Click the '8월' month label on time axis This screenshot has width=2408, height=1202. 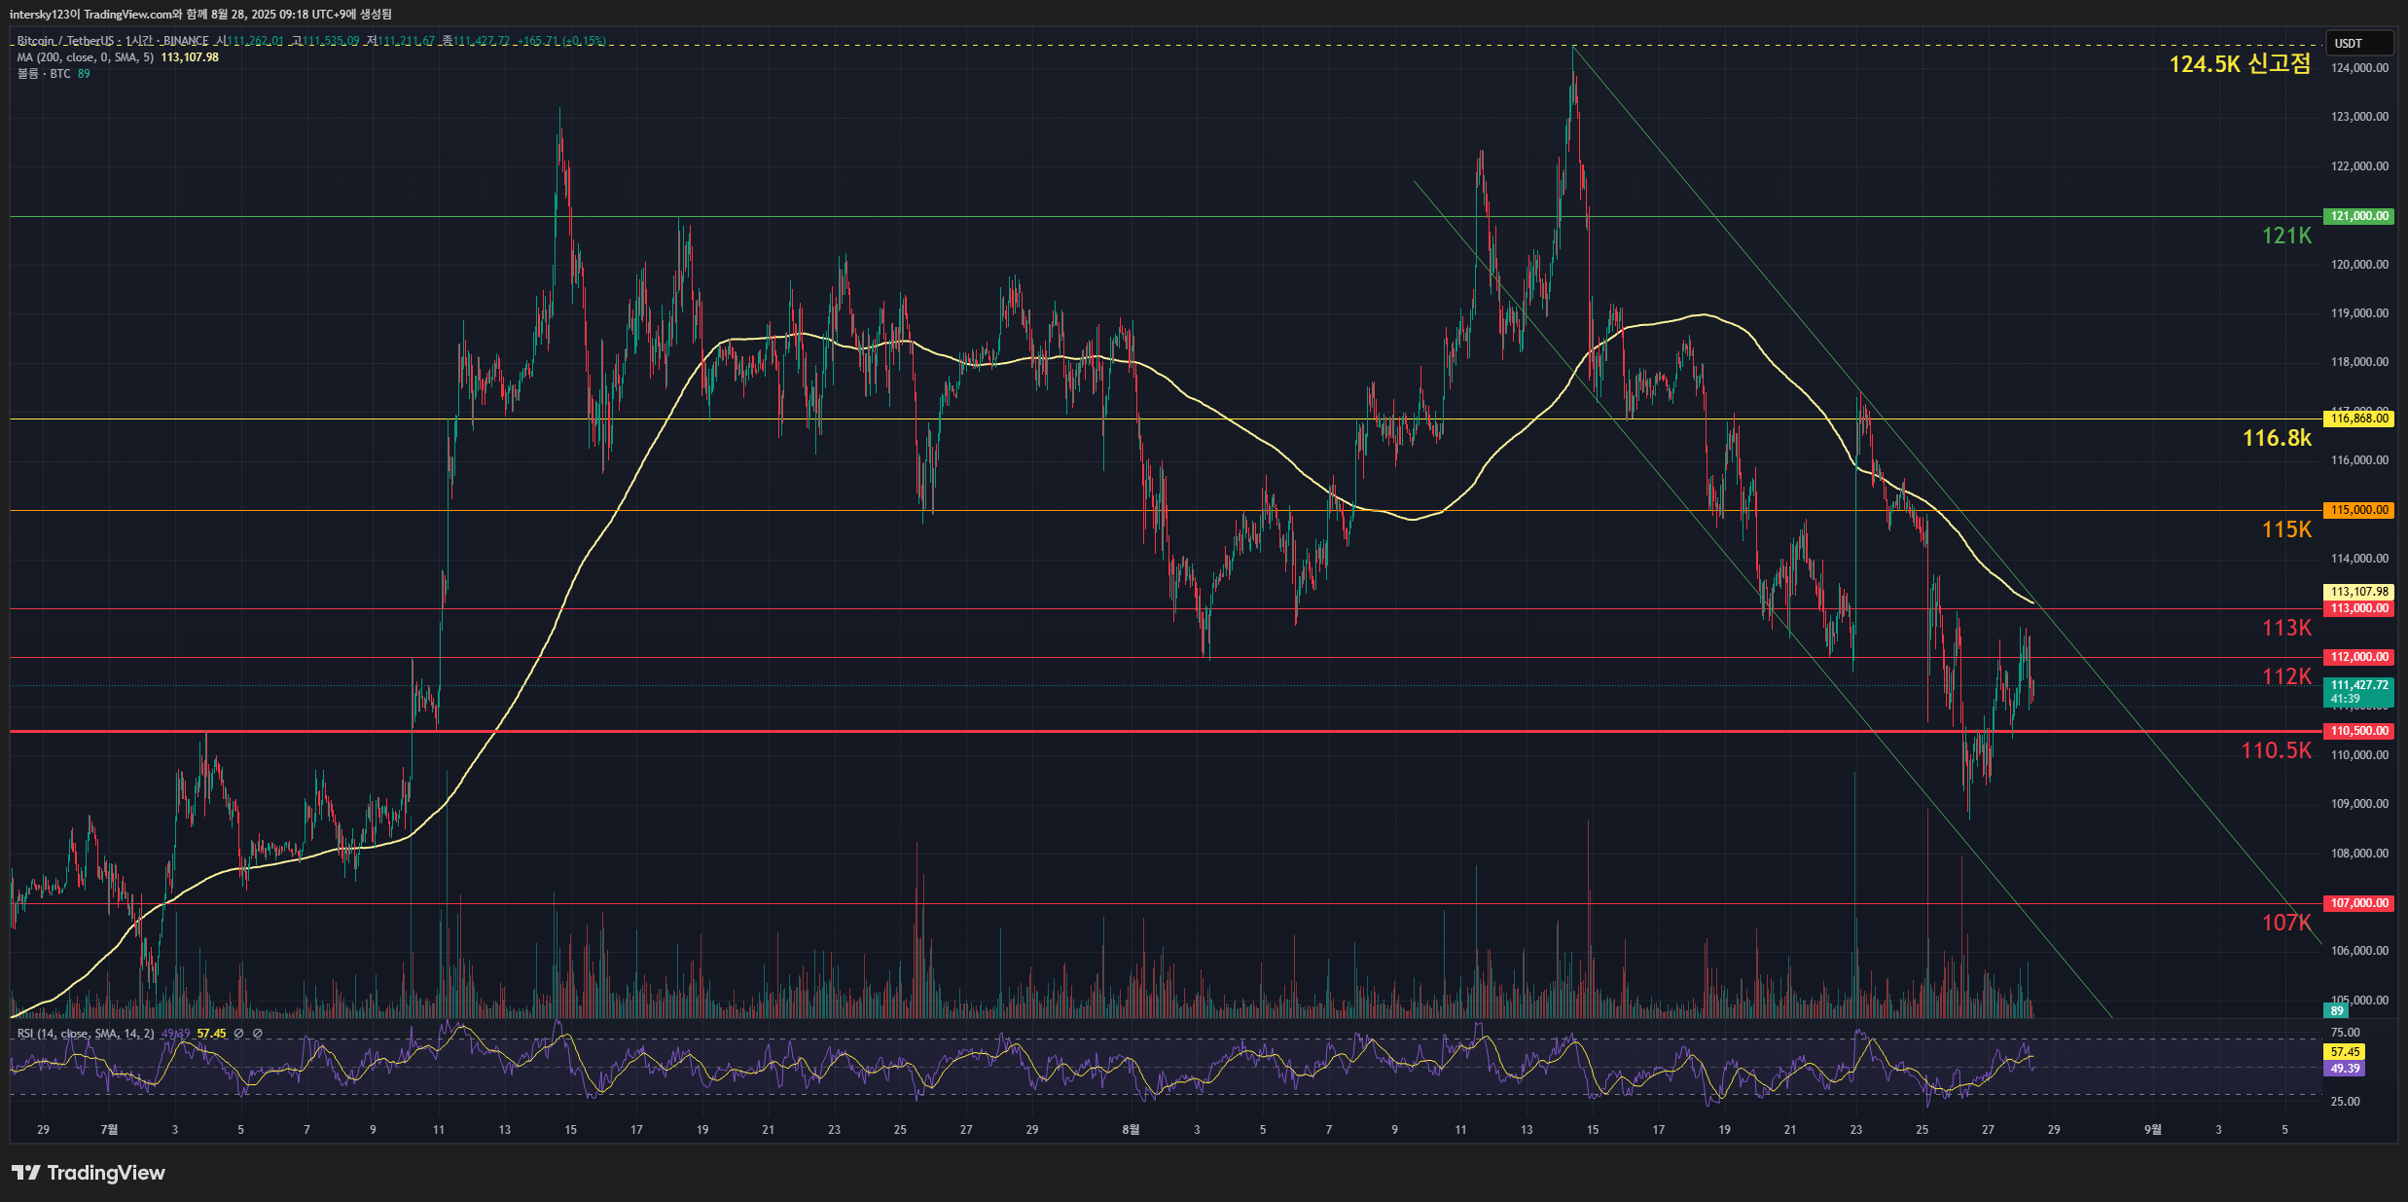1131,1130
